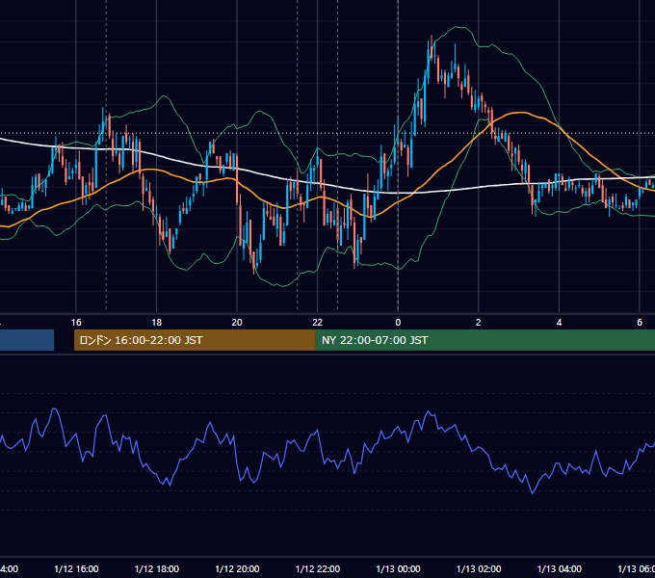This screenshot has width=655, height=578.
Task: Click the 18 hour label on upper axis
Action: click(157, 323)
